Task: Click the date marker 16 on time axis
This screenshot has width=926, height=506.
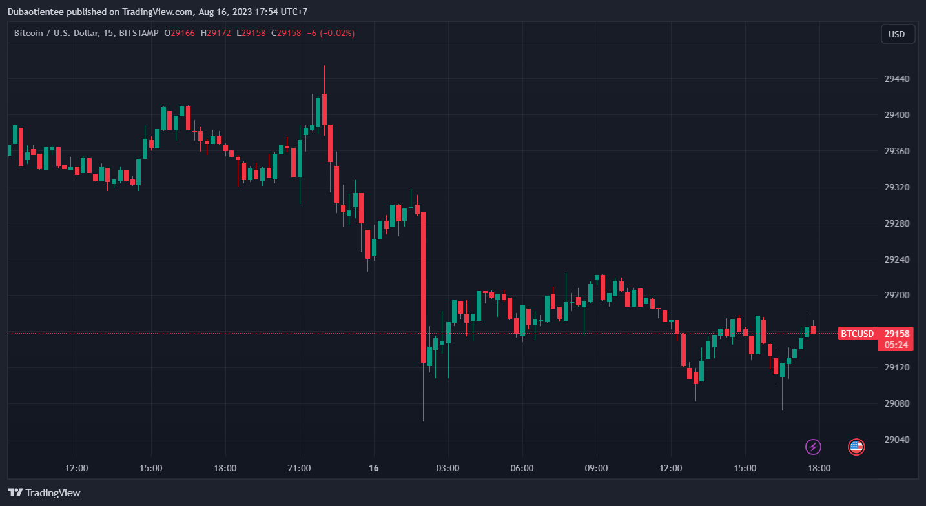Action: click(373, 468)
